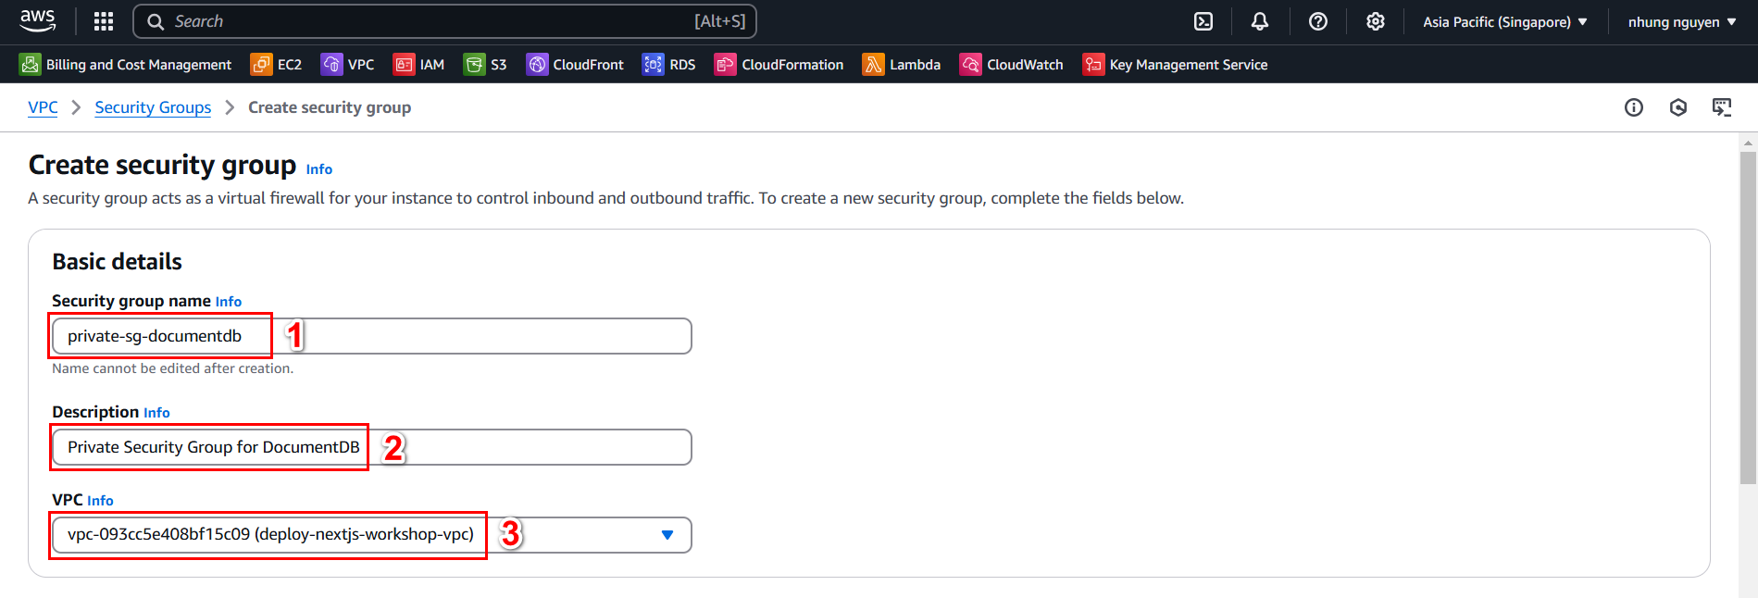Click the Security group name input field
The height and width of the screenshot is (598, 1758).
(x=371, y=336)
